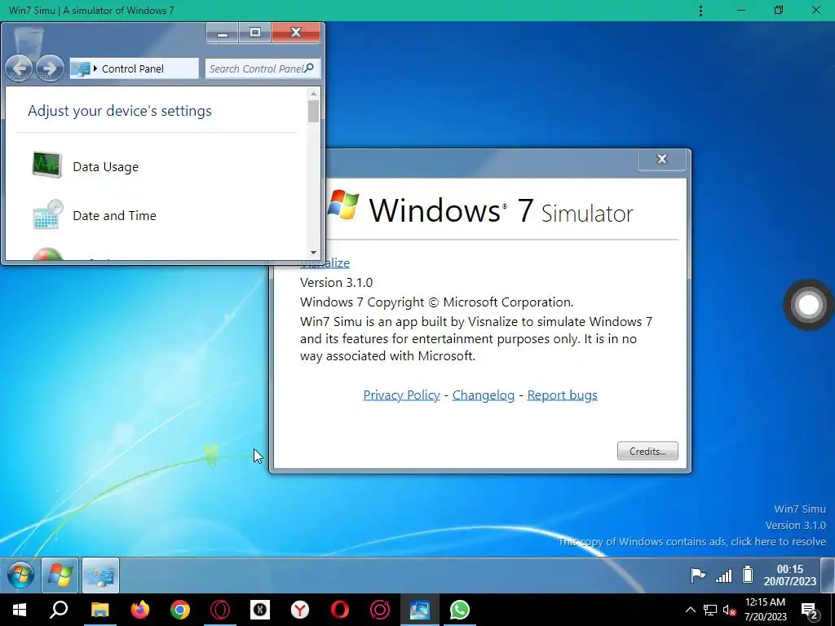The height and width of the screenshot is (626, 835).
Task: Launch Google Chrome from the taskbar
Action: pyautogui.click(x=180, y=610)
